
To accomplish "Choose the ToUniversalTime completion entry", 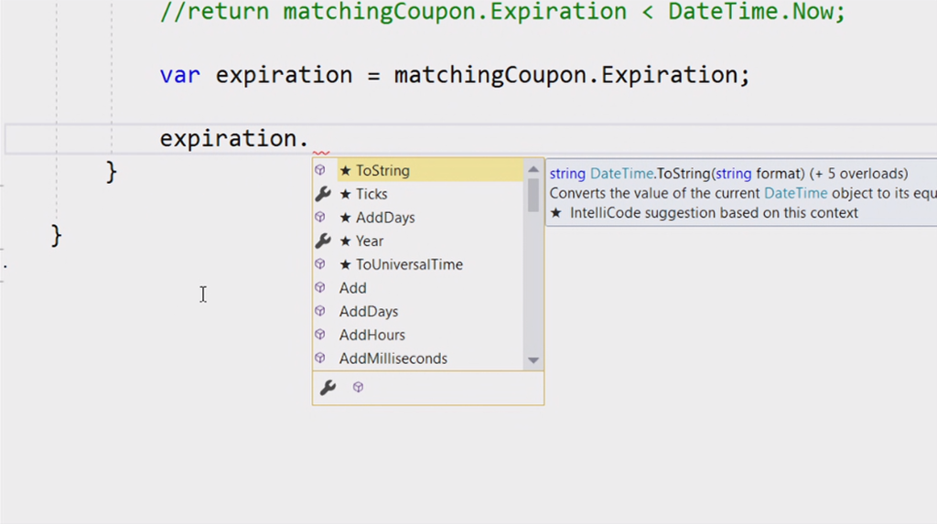I will pos(409,264).
